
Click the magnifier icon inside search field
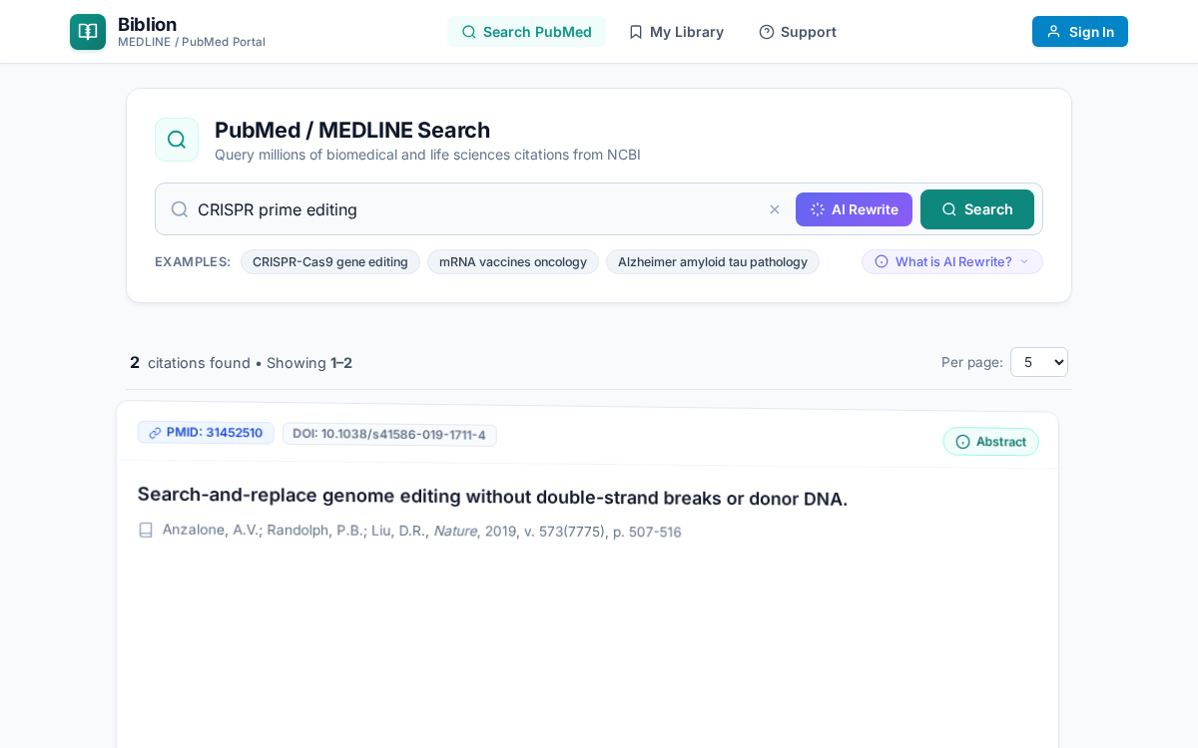[180, 209]
